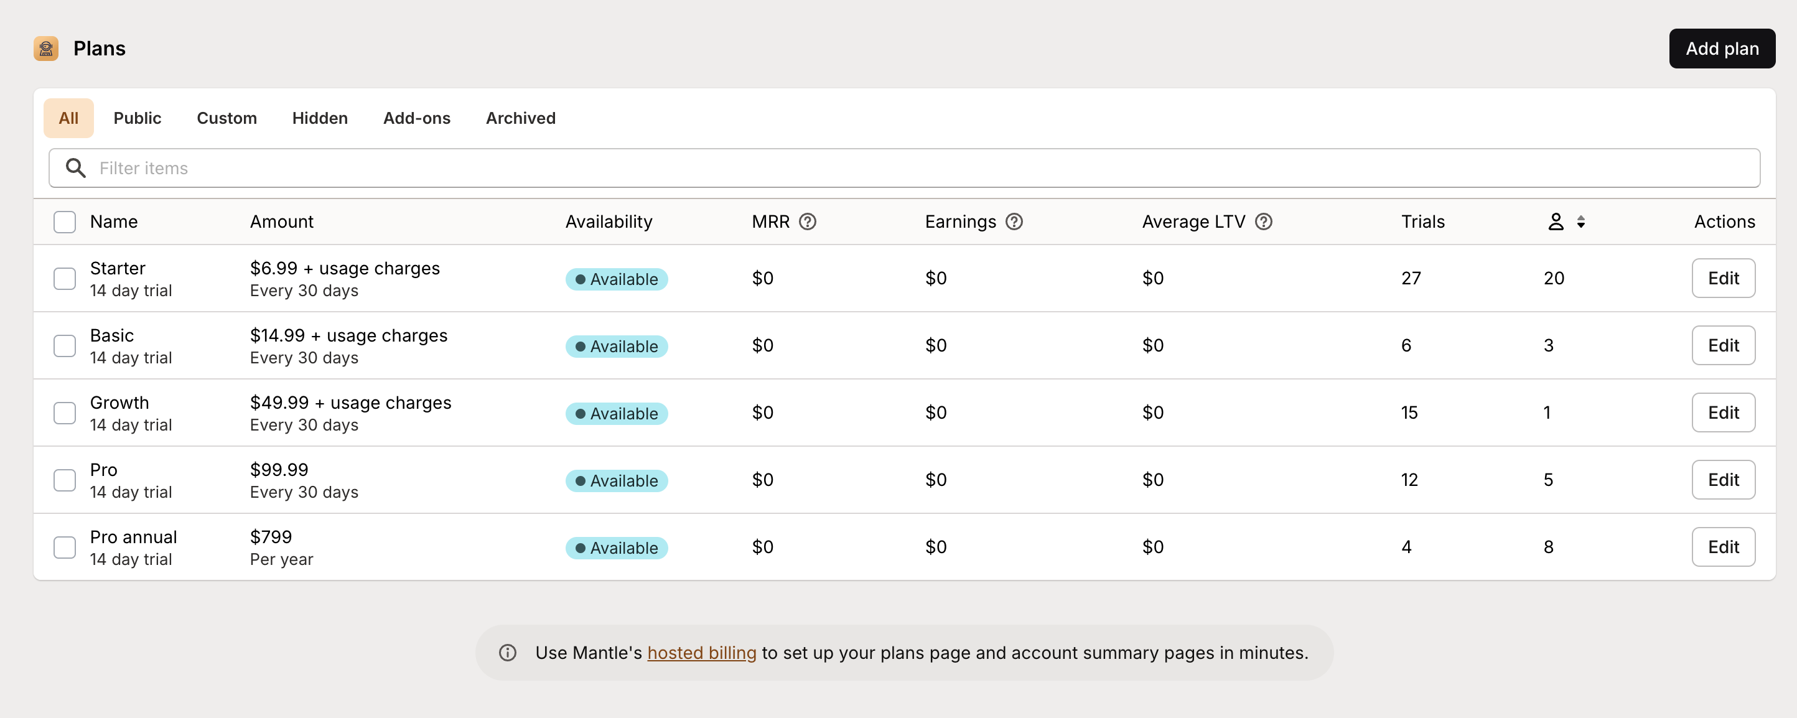
Task: Click the search magnifier icon
Action: click(75, 168)
